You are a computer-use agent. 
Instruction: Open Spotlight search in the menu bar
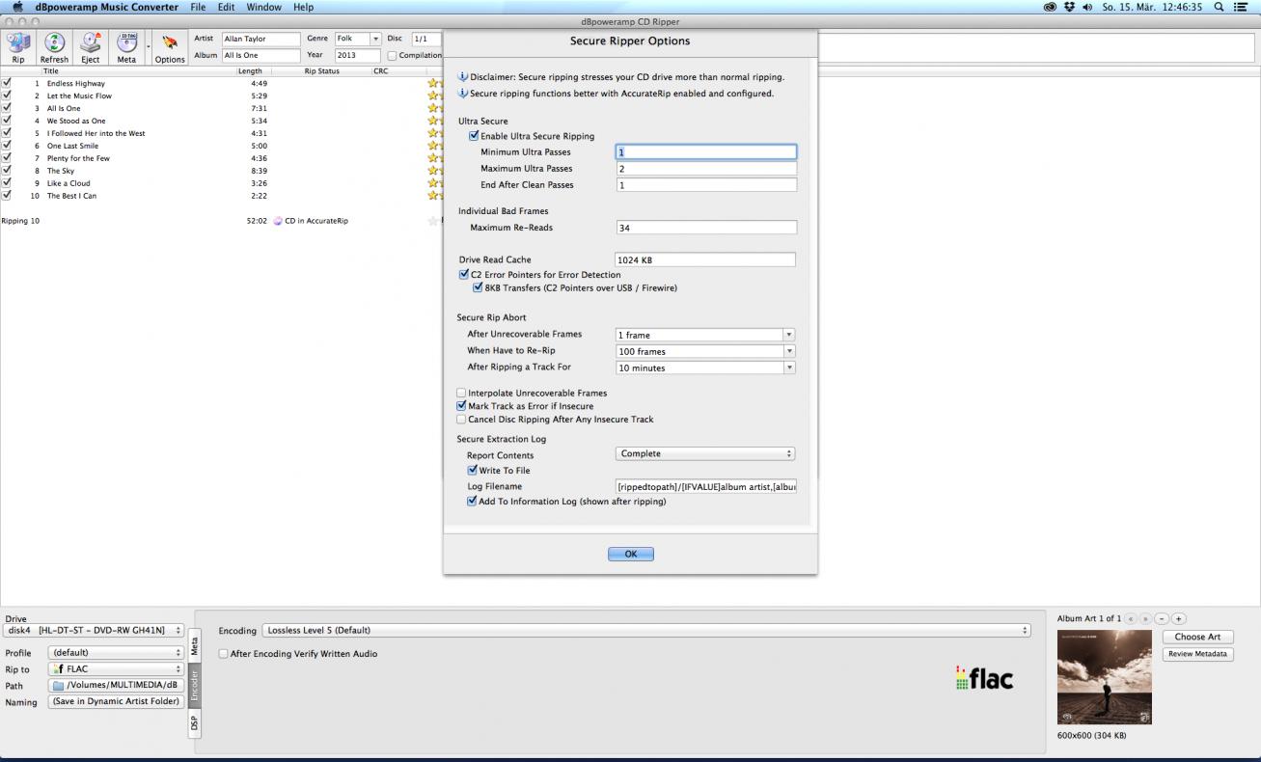tap(1219, 7)
